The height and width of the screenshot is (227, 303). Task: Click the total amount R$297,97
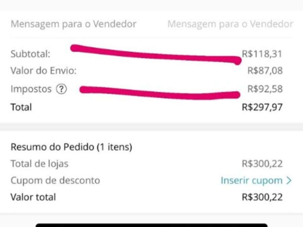point(262,107)
